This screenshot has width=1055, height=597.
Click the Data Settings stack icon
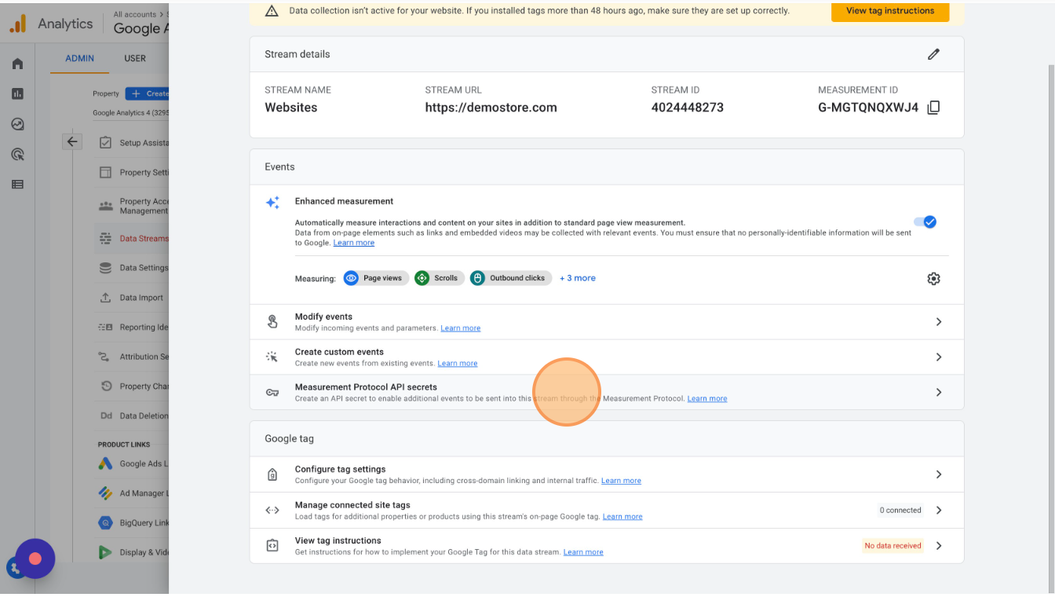pos(105,268)
